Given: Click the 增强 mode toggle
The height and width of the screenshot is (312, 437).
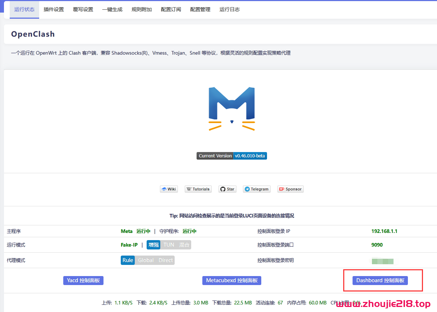Looking at the screenshot, I should (153, 244).
